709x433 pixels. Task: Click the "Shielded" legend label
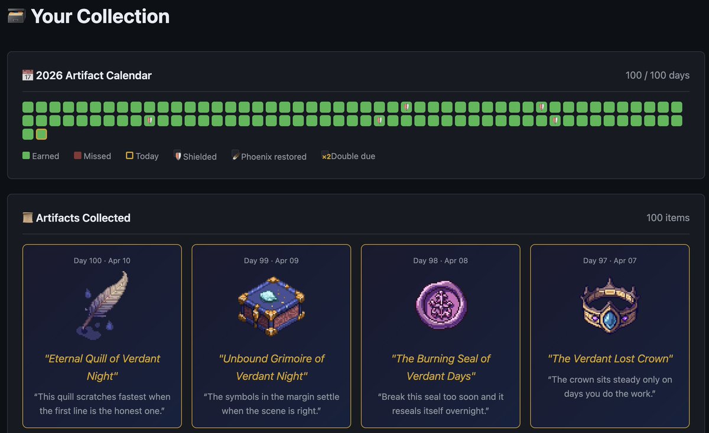[200, 157]
